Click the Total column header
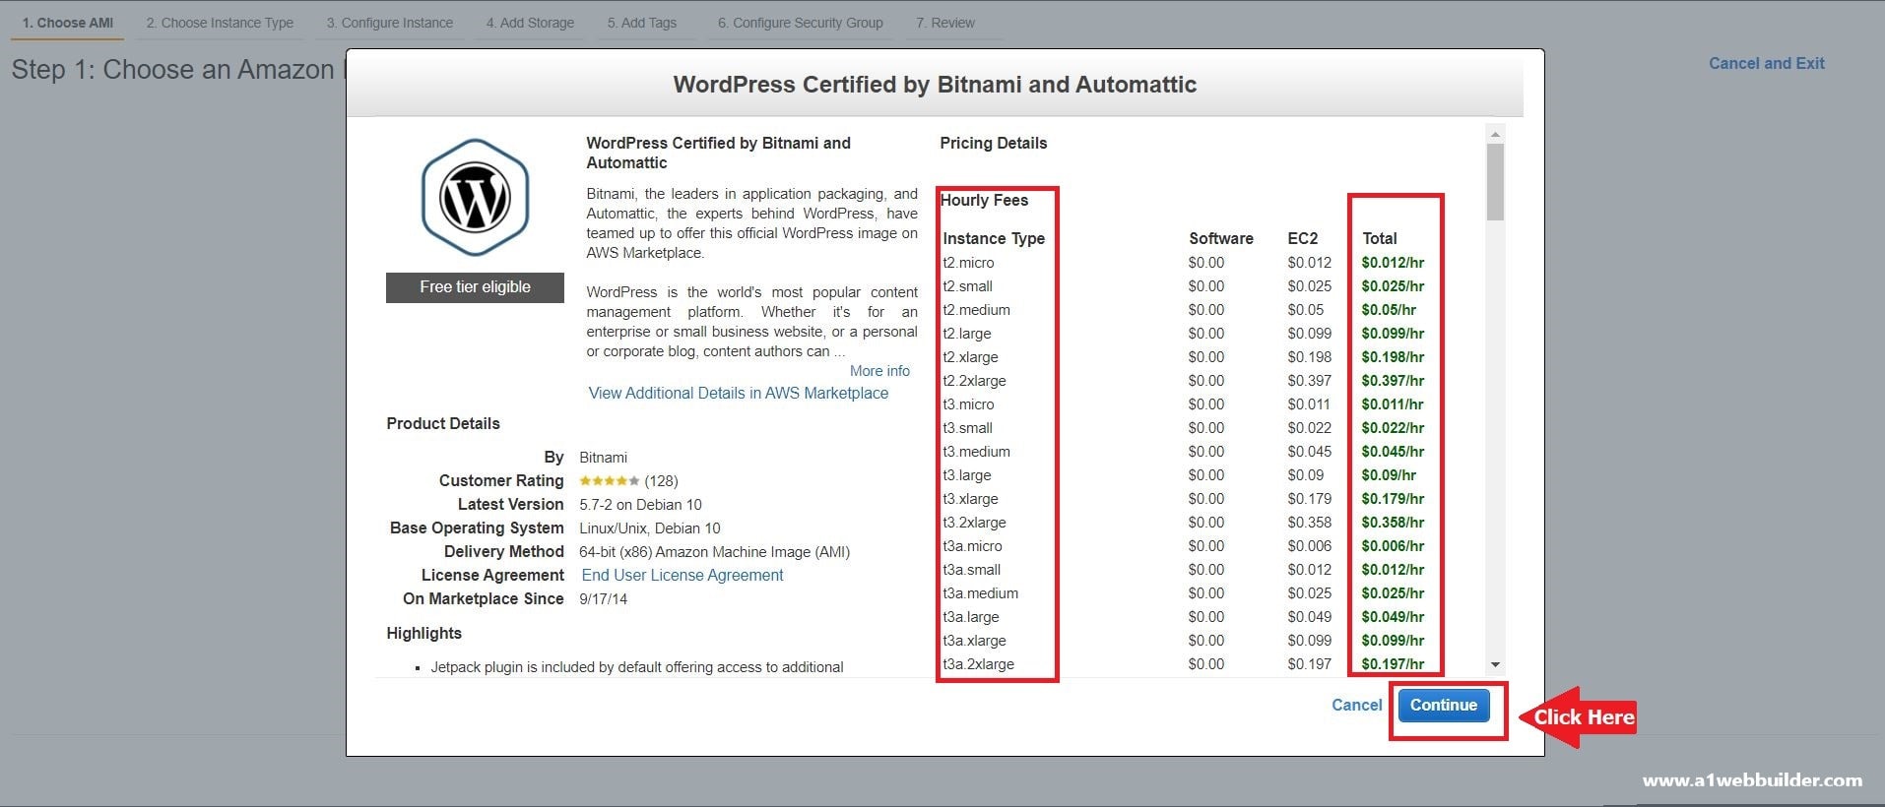 (1379, 238)
